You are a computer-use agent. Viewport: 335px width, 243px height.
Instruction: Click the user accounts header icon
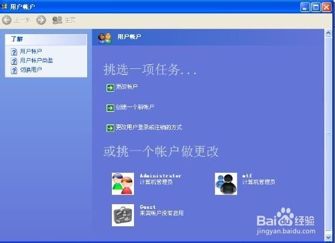pos(105,38)
